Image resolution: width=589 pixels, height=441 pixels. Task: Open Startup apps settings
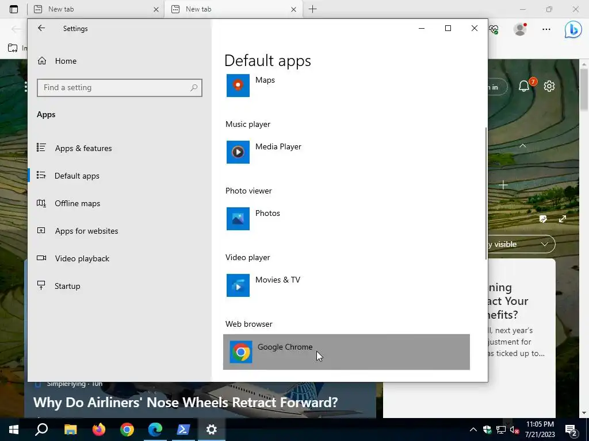(x=67, y=286)
